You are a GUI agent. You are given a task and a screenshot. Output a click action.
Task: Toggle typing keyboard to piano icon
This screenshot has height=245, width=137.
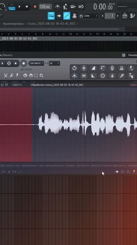[51, 16]
